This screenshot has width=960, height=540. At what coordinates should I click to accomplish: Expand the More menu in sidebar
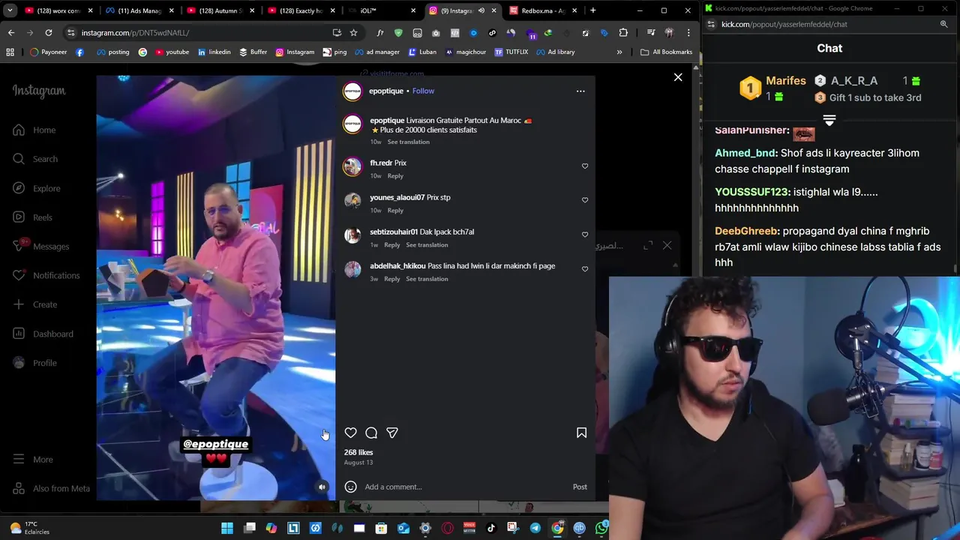click(x=33, y=459)
